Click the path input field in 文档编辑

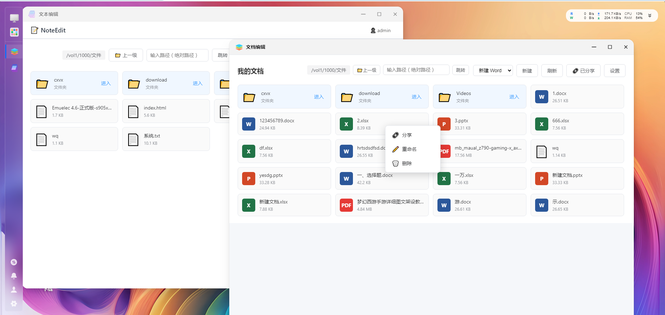pyautogui.click(x=416, y=70)
